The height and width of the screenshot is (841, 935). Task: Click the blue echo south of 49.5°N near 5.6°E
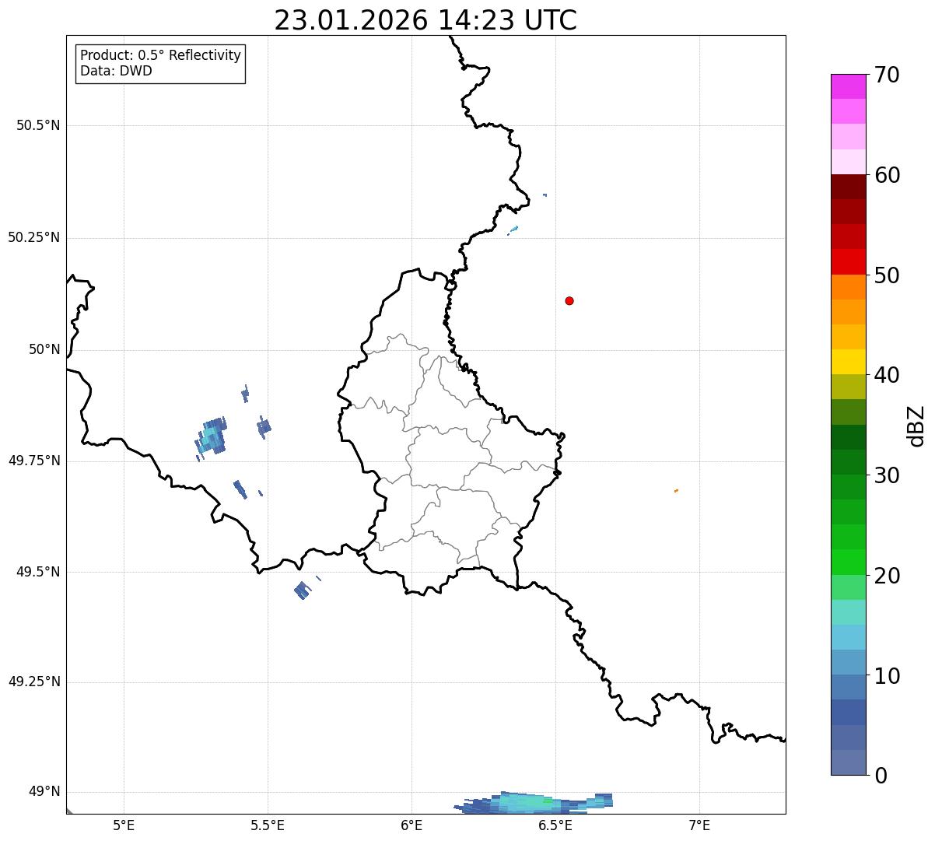(303, 590)
